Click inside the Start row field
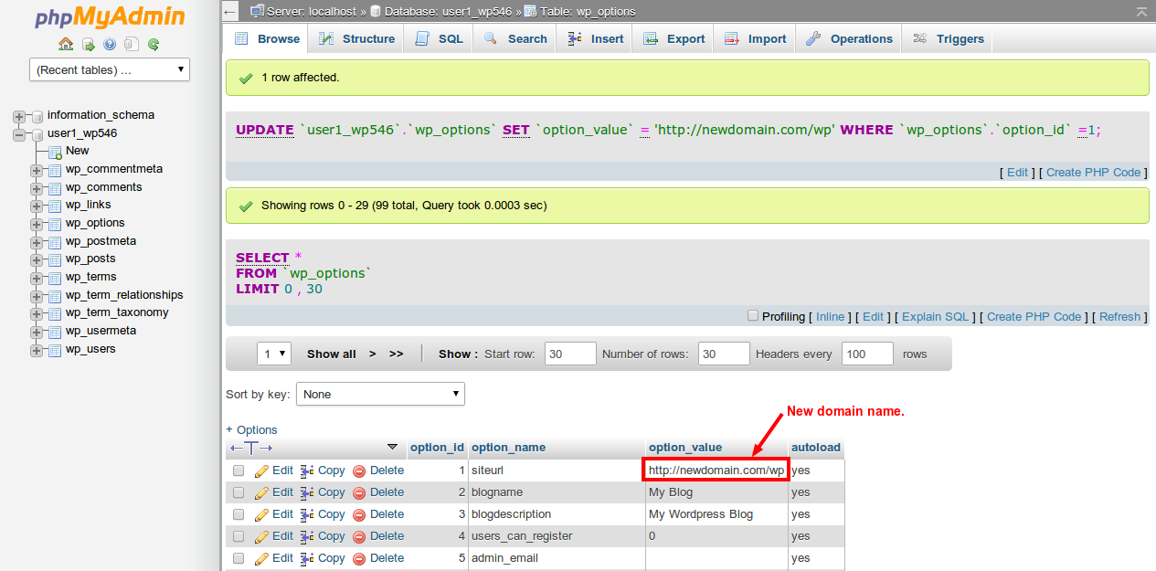This screenshot has width=1156, height=571. pyautogui.click(x=569, y=353)
